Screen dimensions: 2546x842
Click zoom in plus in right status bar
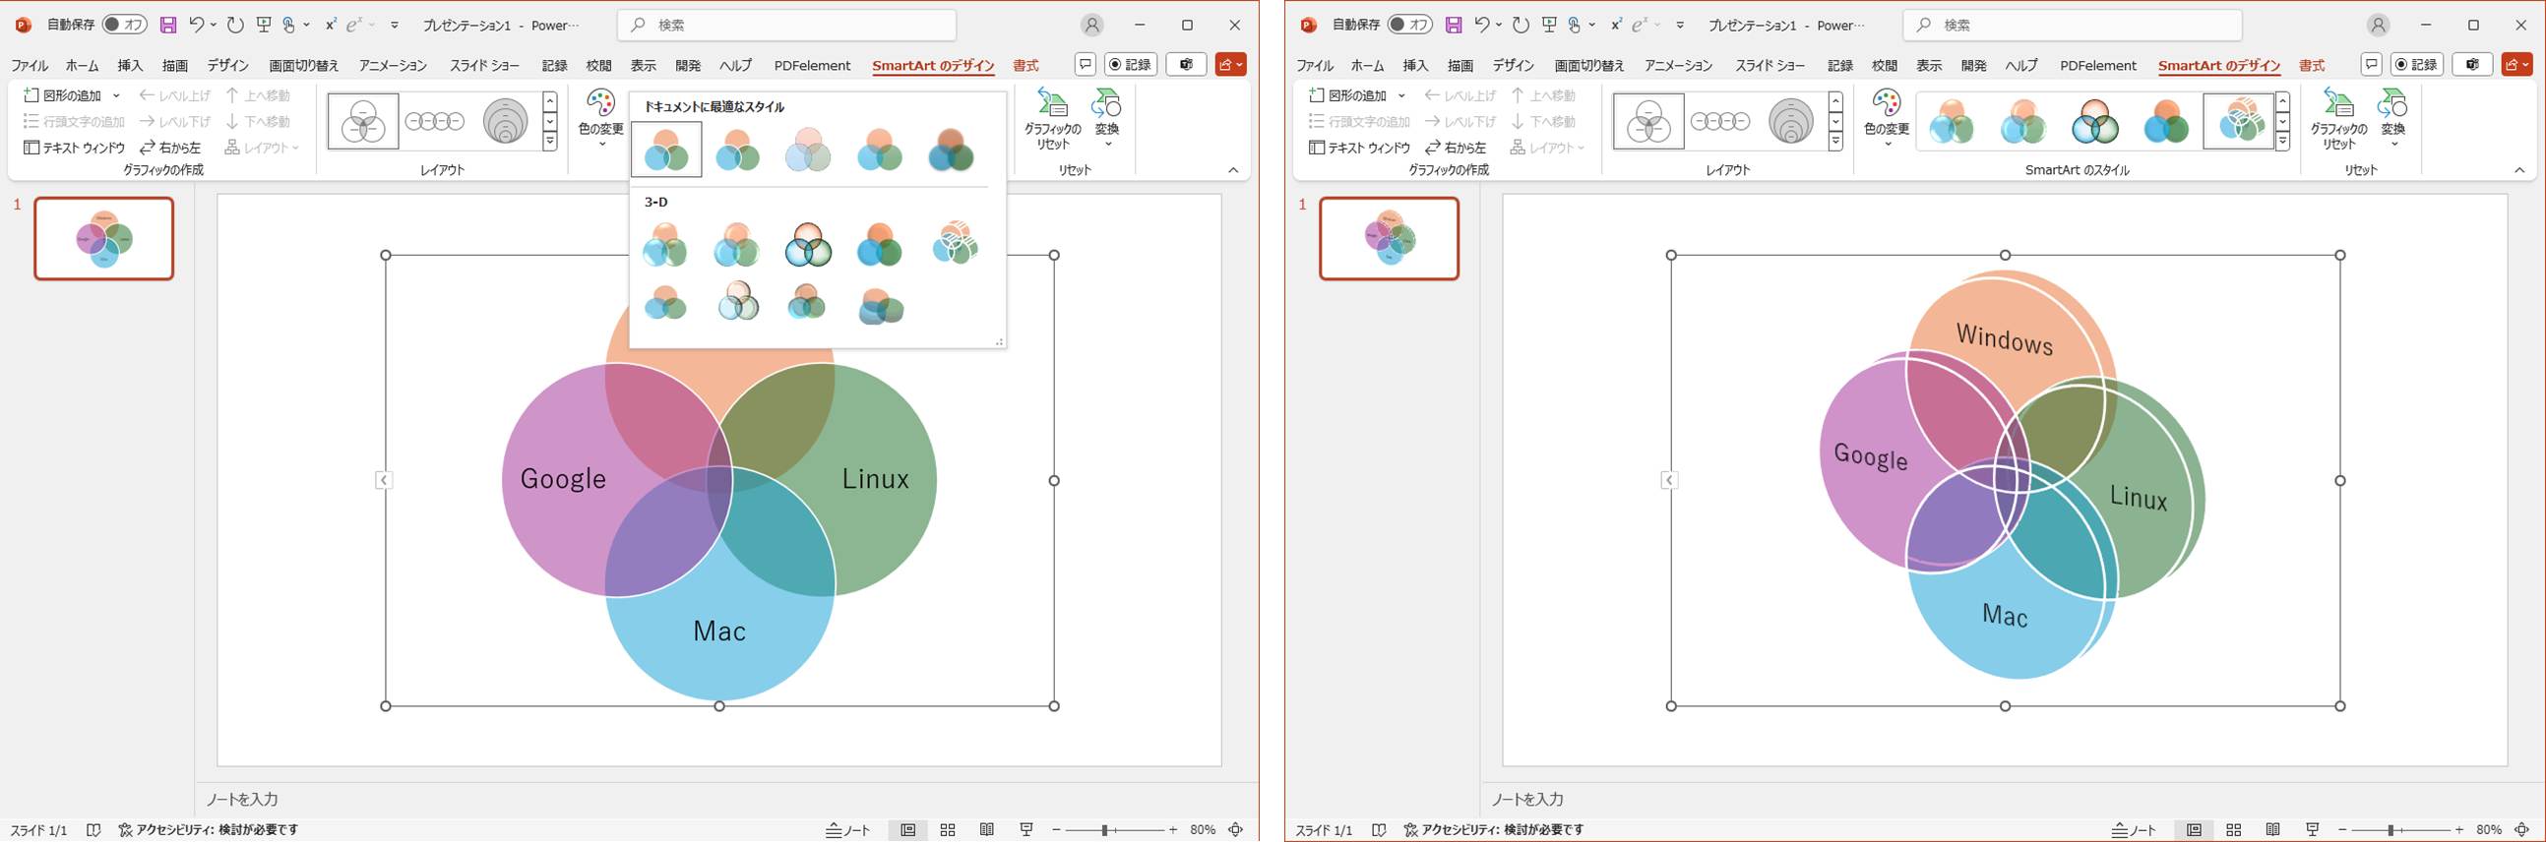point(2459,830)
